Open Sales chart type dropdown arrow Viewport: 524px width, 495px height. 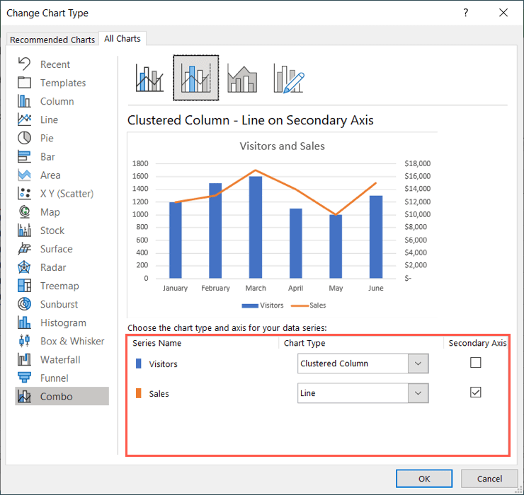tap(418, 393)
